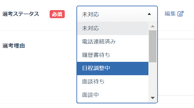Click the red 必須 badge
The width and height of the screenshot is (194, 108).
(57, 14)
